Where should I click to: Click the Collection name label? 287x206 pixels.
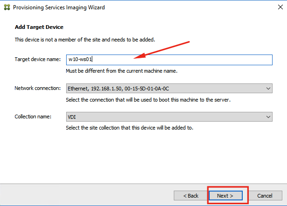pyautogui.click(x=33, y=117)
